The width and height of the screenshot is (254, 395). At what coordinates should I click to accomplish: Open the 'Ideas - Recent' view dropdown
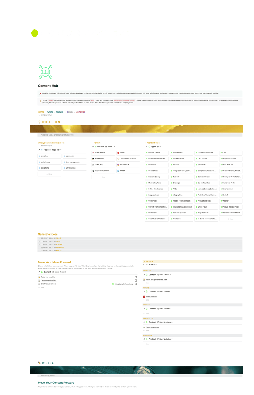60,272
